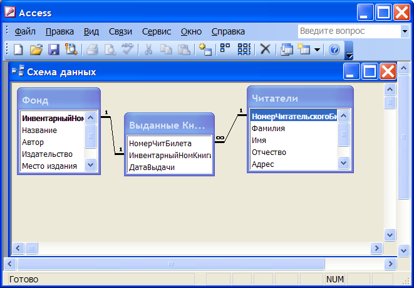Click the Copy toolbar icon
Viewport: 414px width, 288px height.
pyautogui.click(x=166, y=50)
